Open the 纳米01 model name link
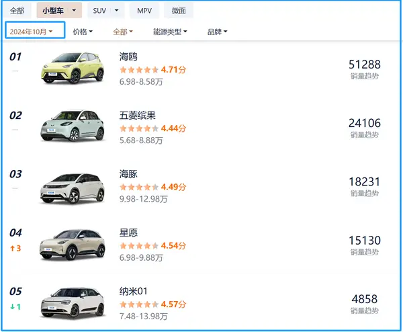 133,291
